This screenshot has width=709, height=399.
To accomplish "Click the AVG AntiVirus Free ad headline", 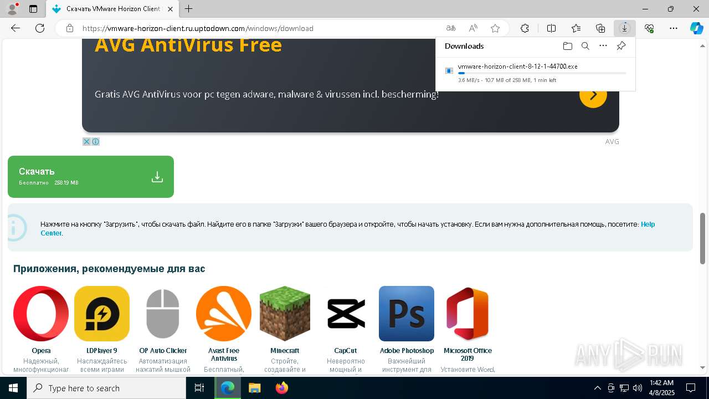I will [188, 44].
